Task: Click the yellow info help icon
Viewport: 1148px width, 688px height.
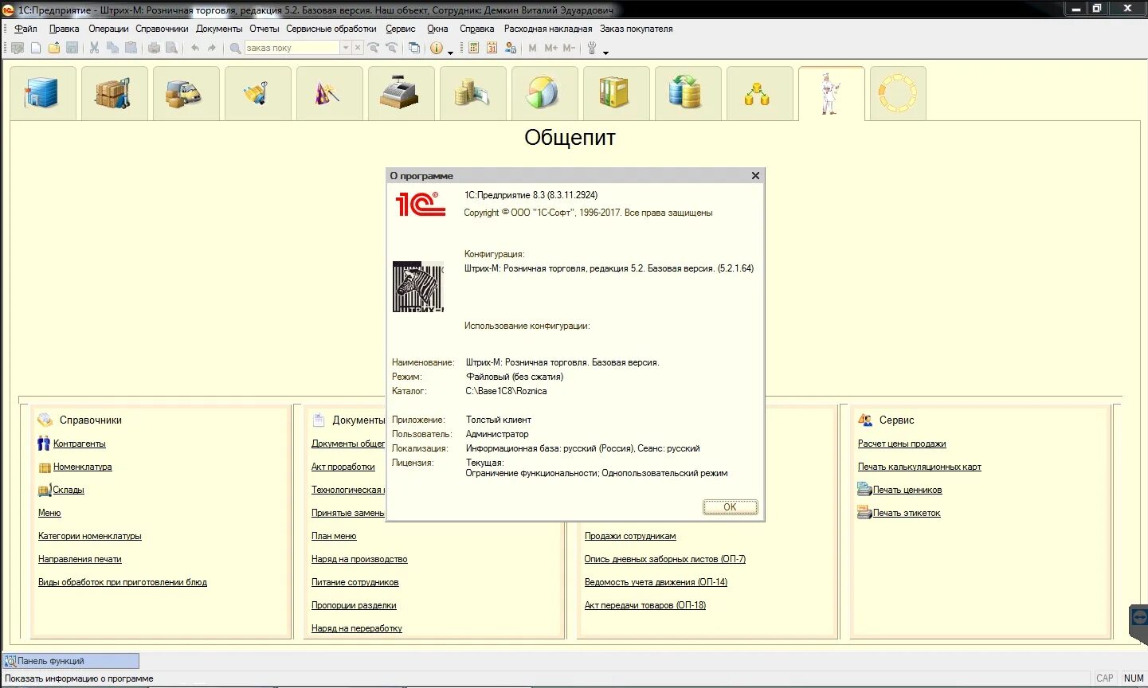Action: (437, 48)
